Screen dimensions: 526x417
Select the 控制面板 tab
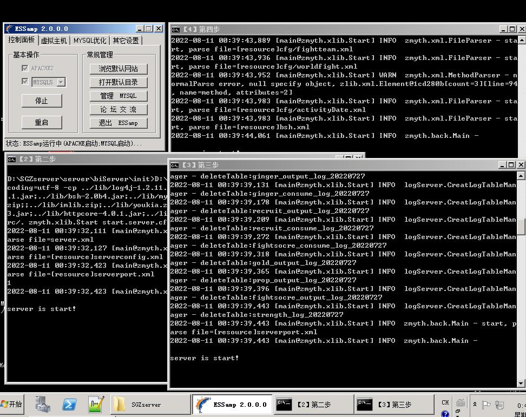21,40
